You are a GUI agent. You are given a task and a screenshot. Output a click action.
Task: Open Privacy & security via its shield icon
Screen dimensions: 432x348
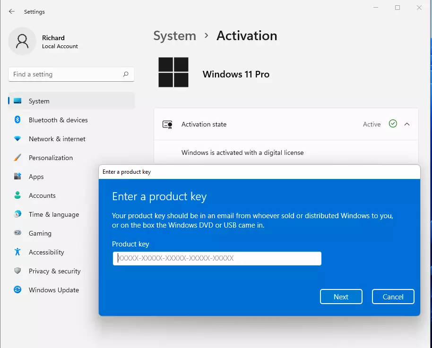tap(17, 271)
